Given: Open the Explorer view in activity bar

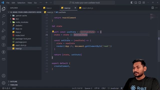Looking at the screenshot, I should pos(3,9).
